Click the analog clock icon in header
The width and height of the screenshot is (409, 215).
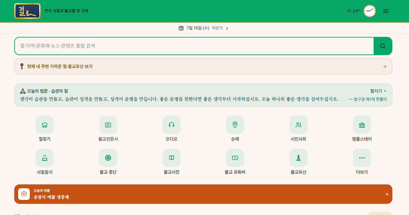point(369,11)
